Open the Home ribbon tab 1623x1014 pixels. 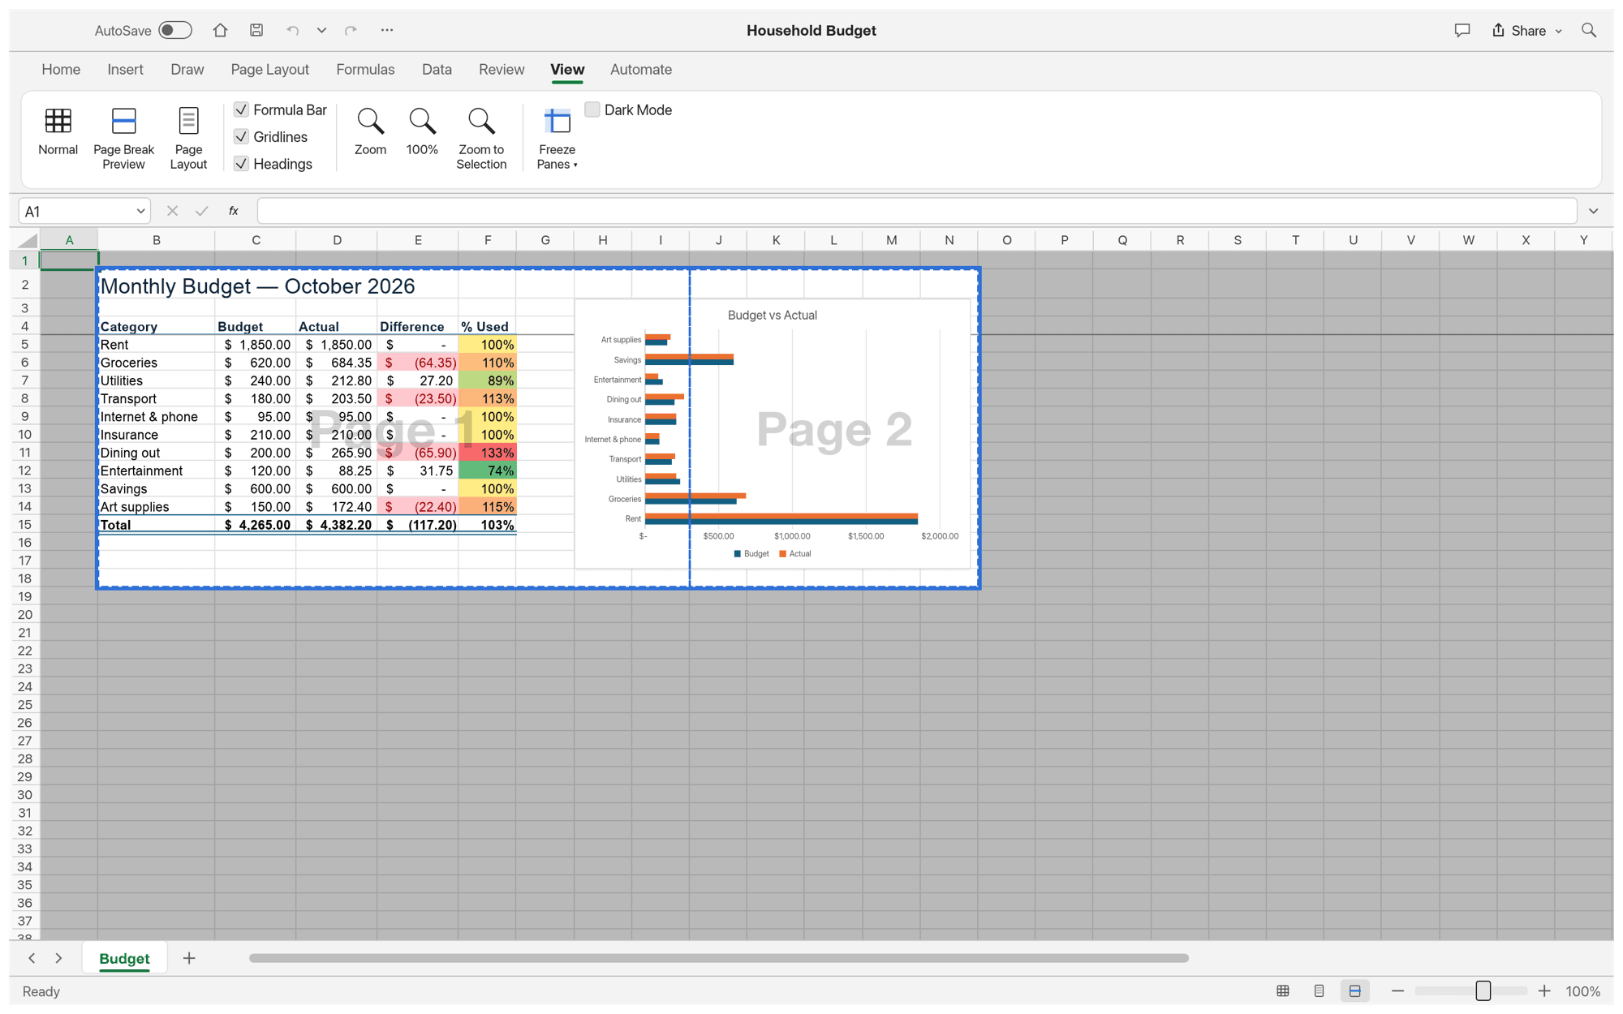click(61, 70)
